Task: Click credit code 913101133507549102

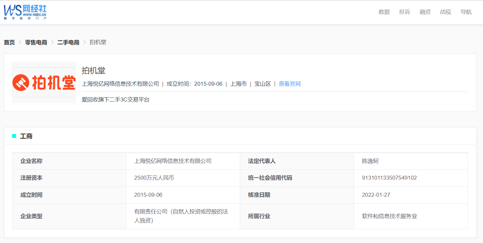Action: pyautogui.click(x=389, y=178)
